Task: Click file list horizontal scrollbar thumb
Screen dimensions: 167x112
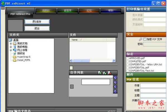Action: [x=81, y=61]
